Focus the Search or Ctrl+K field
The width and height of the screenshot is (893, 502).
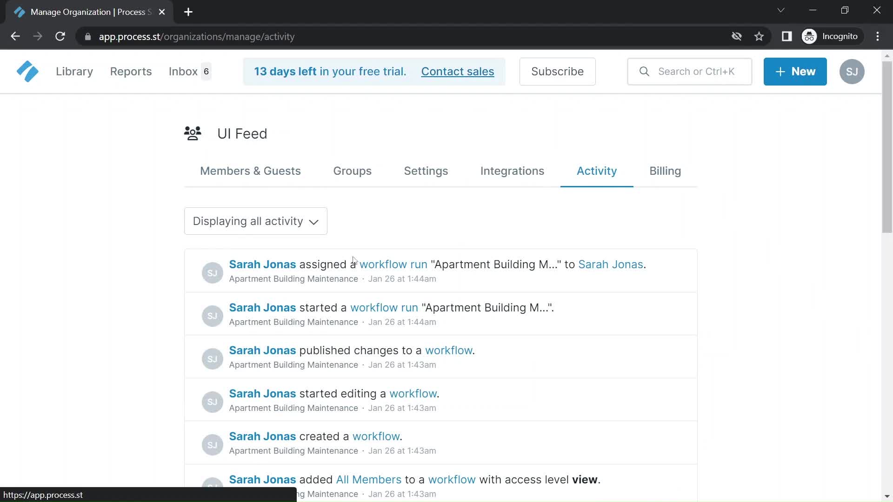coord(689,72)
